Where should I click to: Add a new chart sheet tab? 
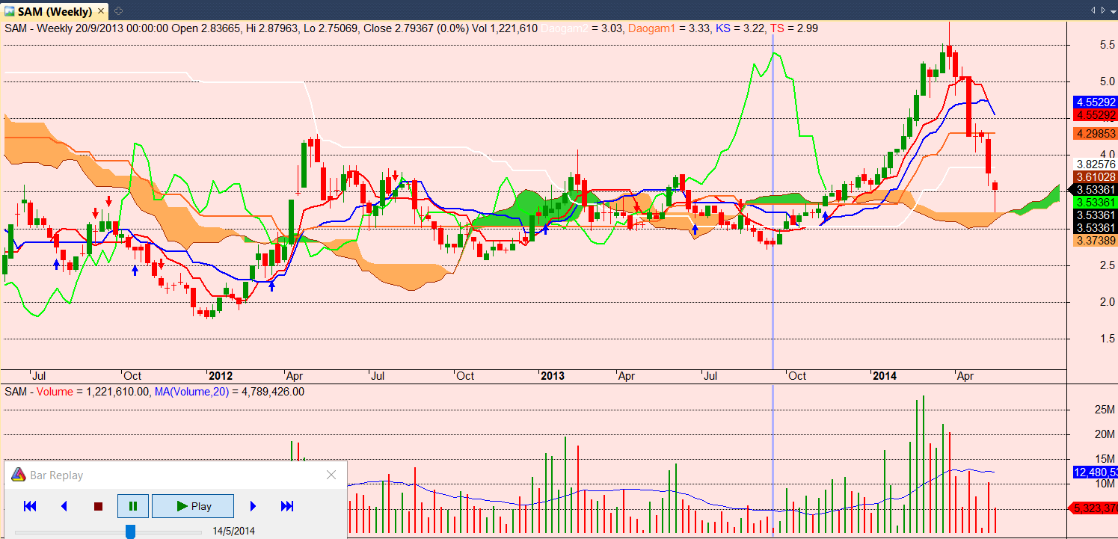click(118, 11)
